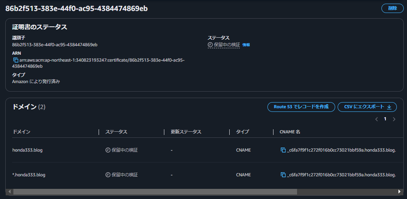Copy the certificate ARN with the copy icon
The image size is (407, 199).
(15, 60)
